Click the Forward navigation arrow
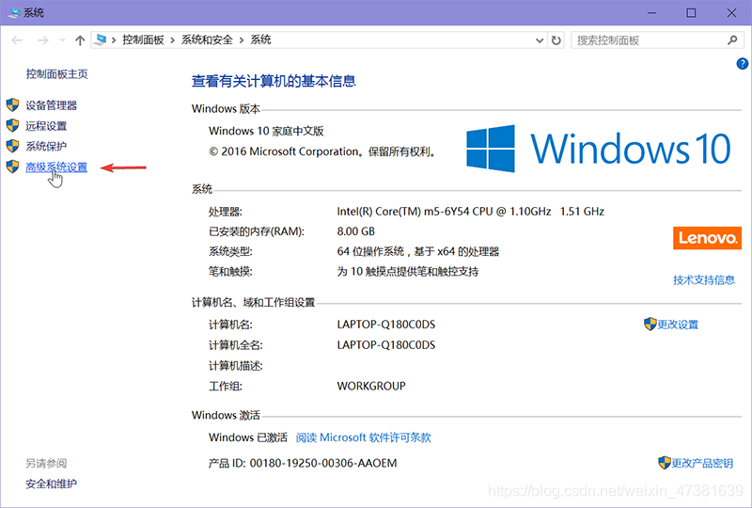This screenshot has width=752, height=508. point(42,40)
